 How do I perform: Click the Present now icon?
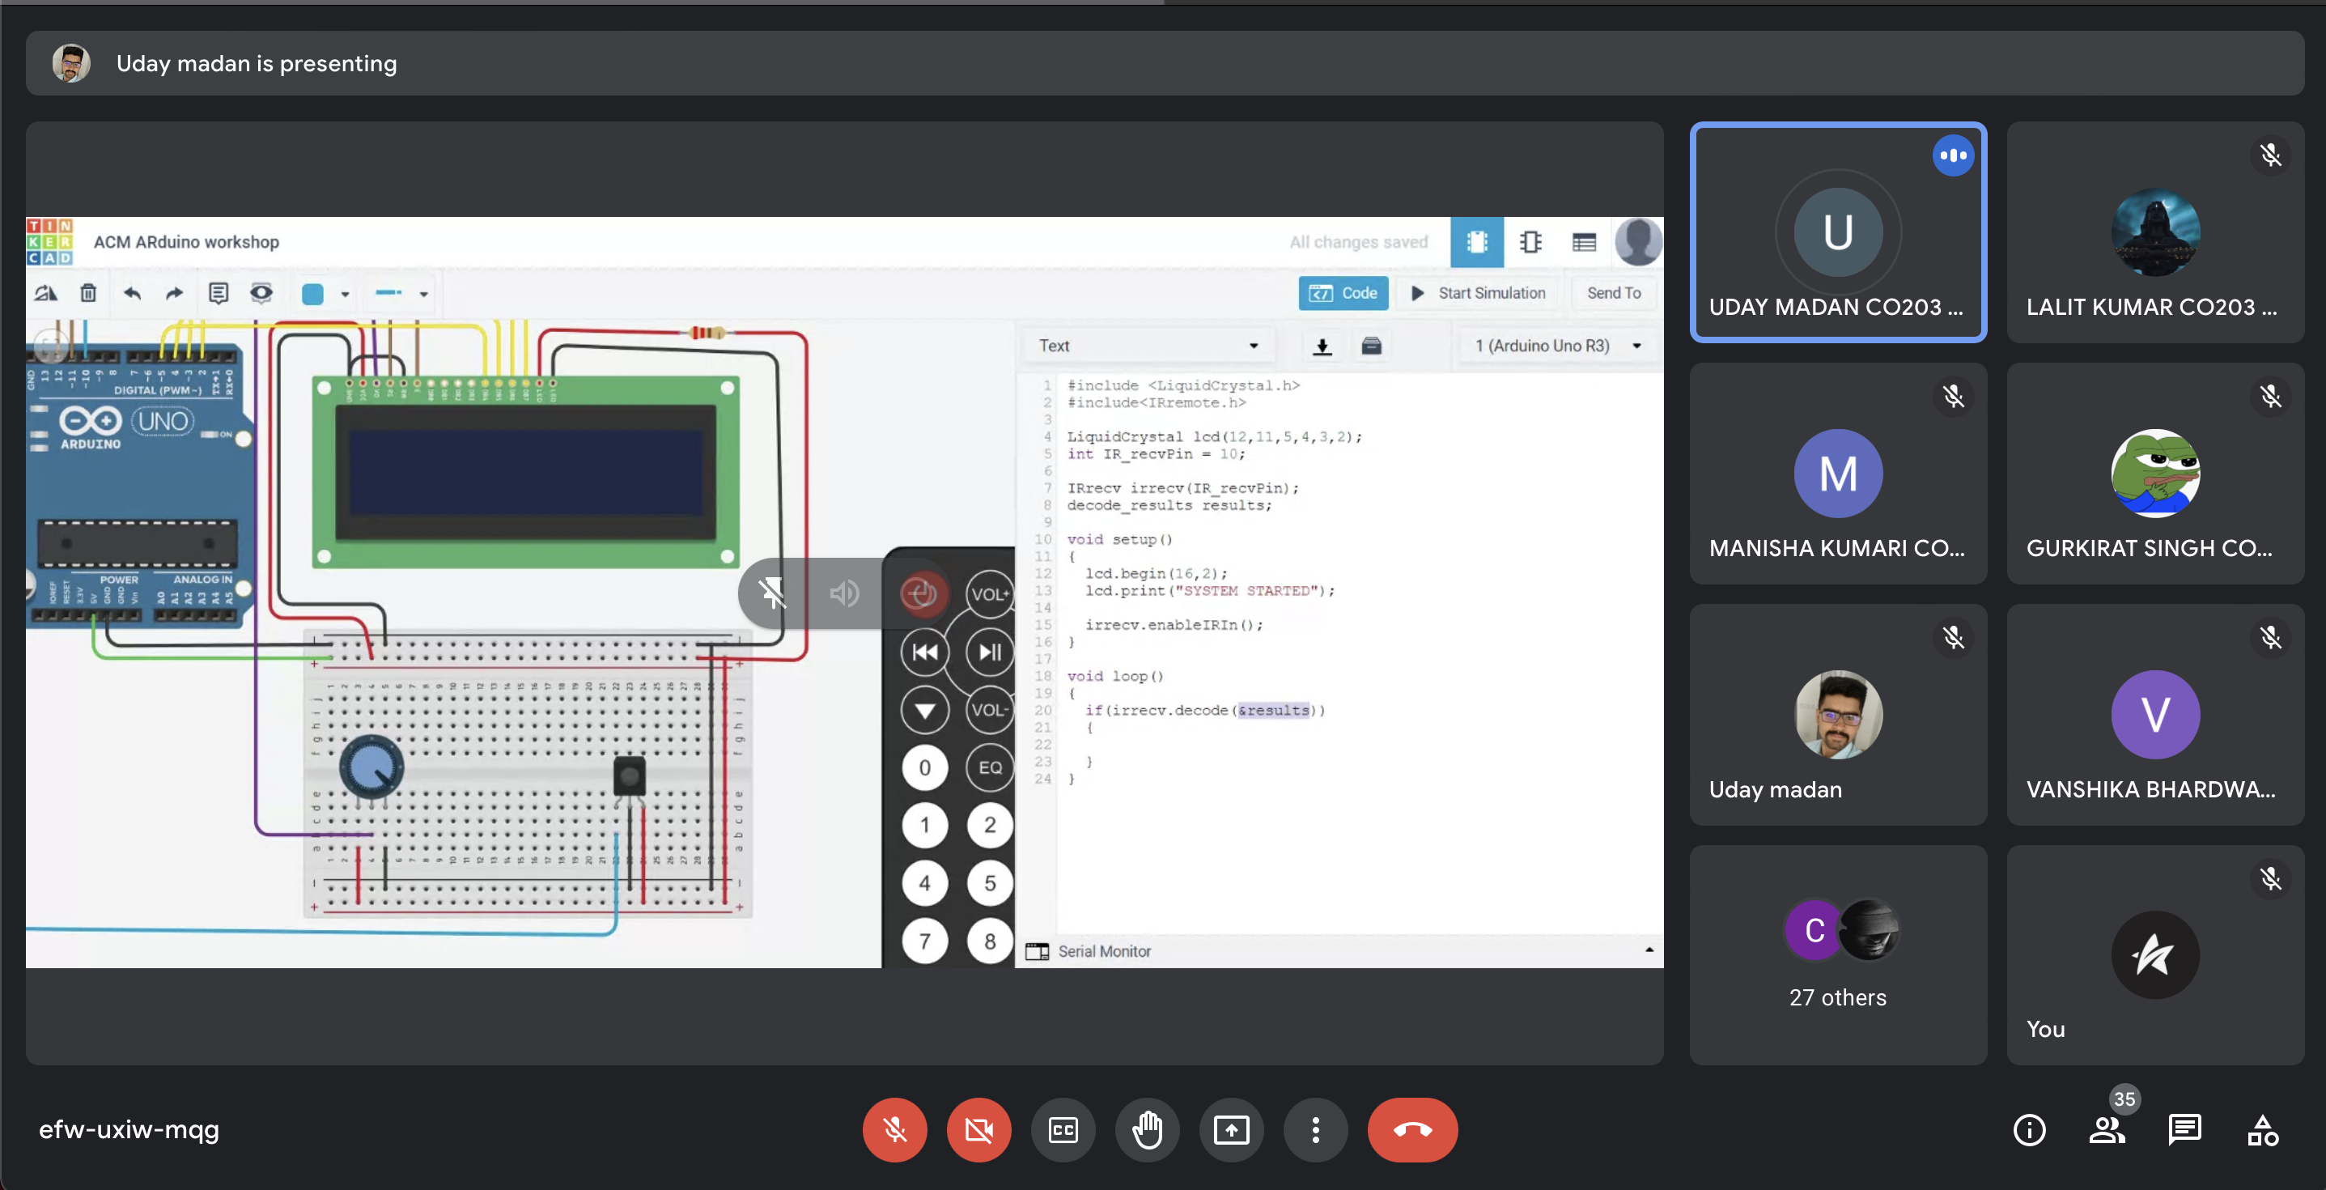1232,1129
